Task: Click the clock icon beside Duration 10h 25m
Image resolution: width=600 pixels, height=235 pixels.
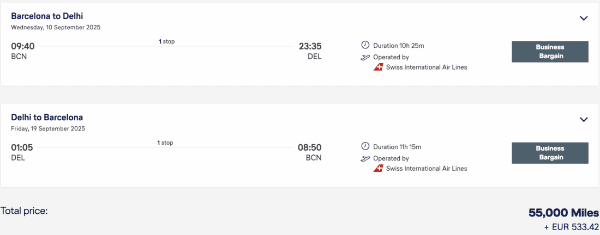Action: point(365,46)
